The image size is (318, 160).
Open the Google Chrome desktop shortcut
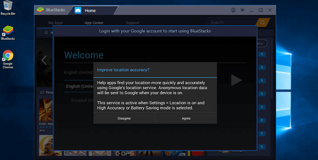(x=8, y=59)
